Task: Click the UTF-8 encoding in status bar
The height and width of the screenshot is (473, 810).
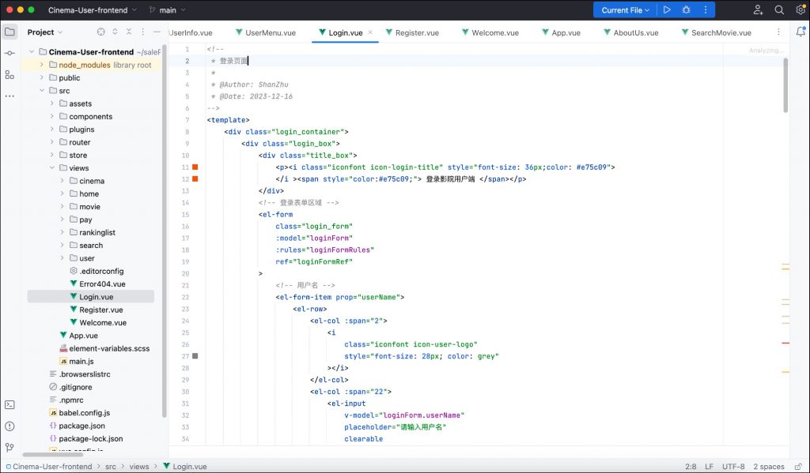Action: pyautogui.click(x=732, y=467)
